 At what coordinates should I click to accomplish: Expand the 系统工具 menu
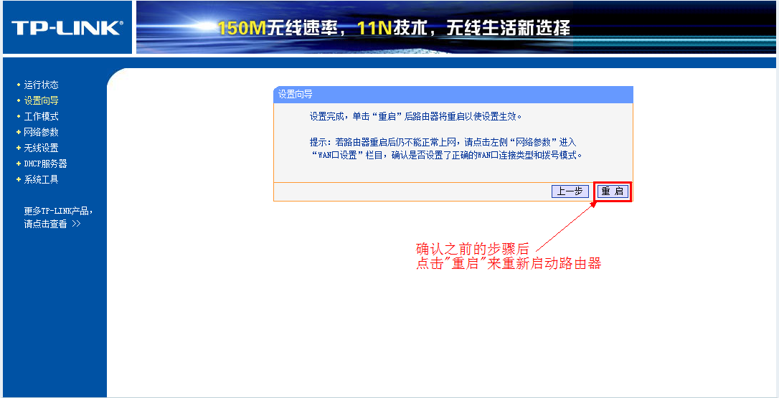[41, 179]
